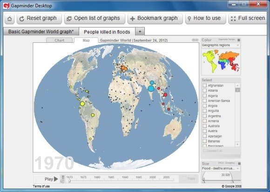Click the down arrow of the country list scrollbar
Screen dimensions: 270x192
237,145
